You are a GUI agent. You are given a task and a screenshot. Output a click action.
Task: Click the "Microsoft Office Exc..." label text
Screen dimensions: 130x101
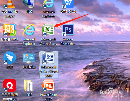[48, 41]
